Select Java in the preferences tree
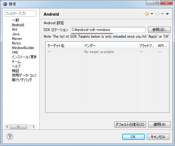175x146 pixels. (16, 34)
